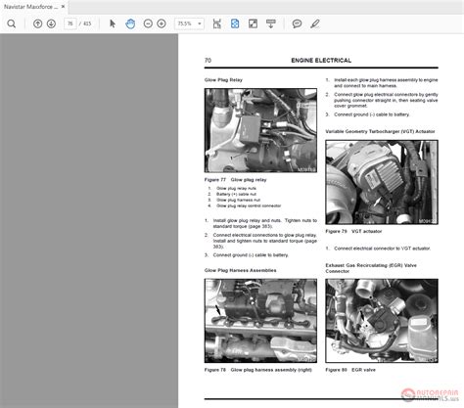Click the 'Figure 80 EGR valve' caption
Screen dimensions: 464x408
pos(350,370)
